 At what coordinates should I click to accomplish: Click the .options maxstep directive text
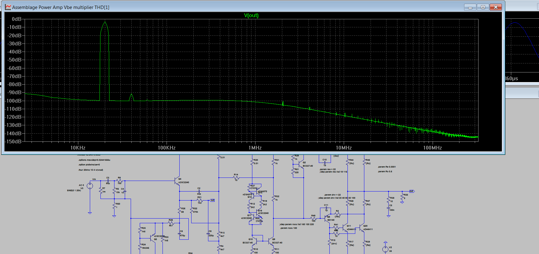pyautogui.click(x=94, y=160)
